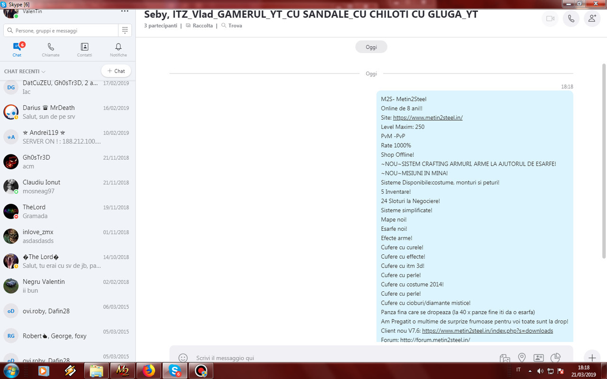Launch Firefox from the taskbar
Viewport: 607px width, 379px height.
point(148,371)
